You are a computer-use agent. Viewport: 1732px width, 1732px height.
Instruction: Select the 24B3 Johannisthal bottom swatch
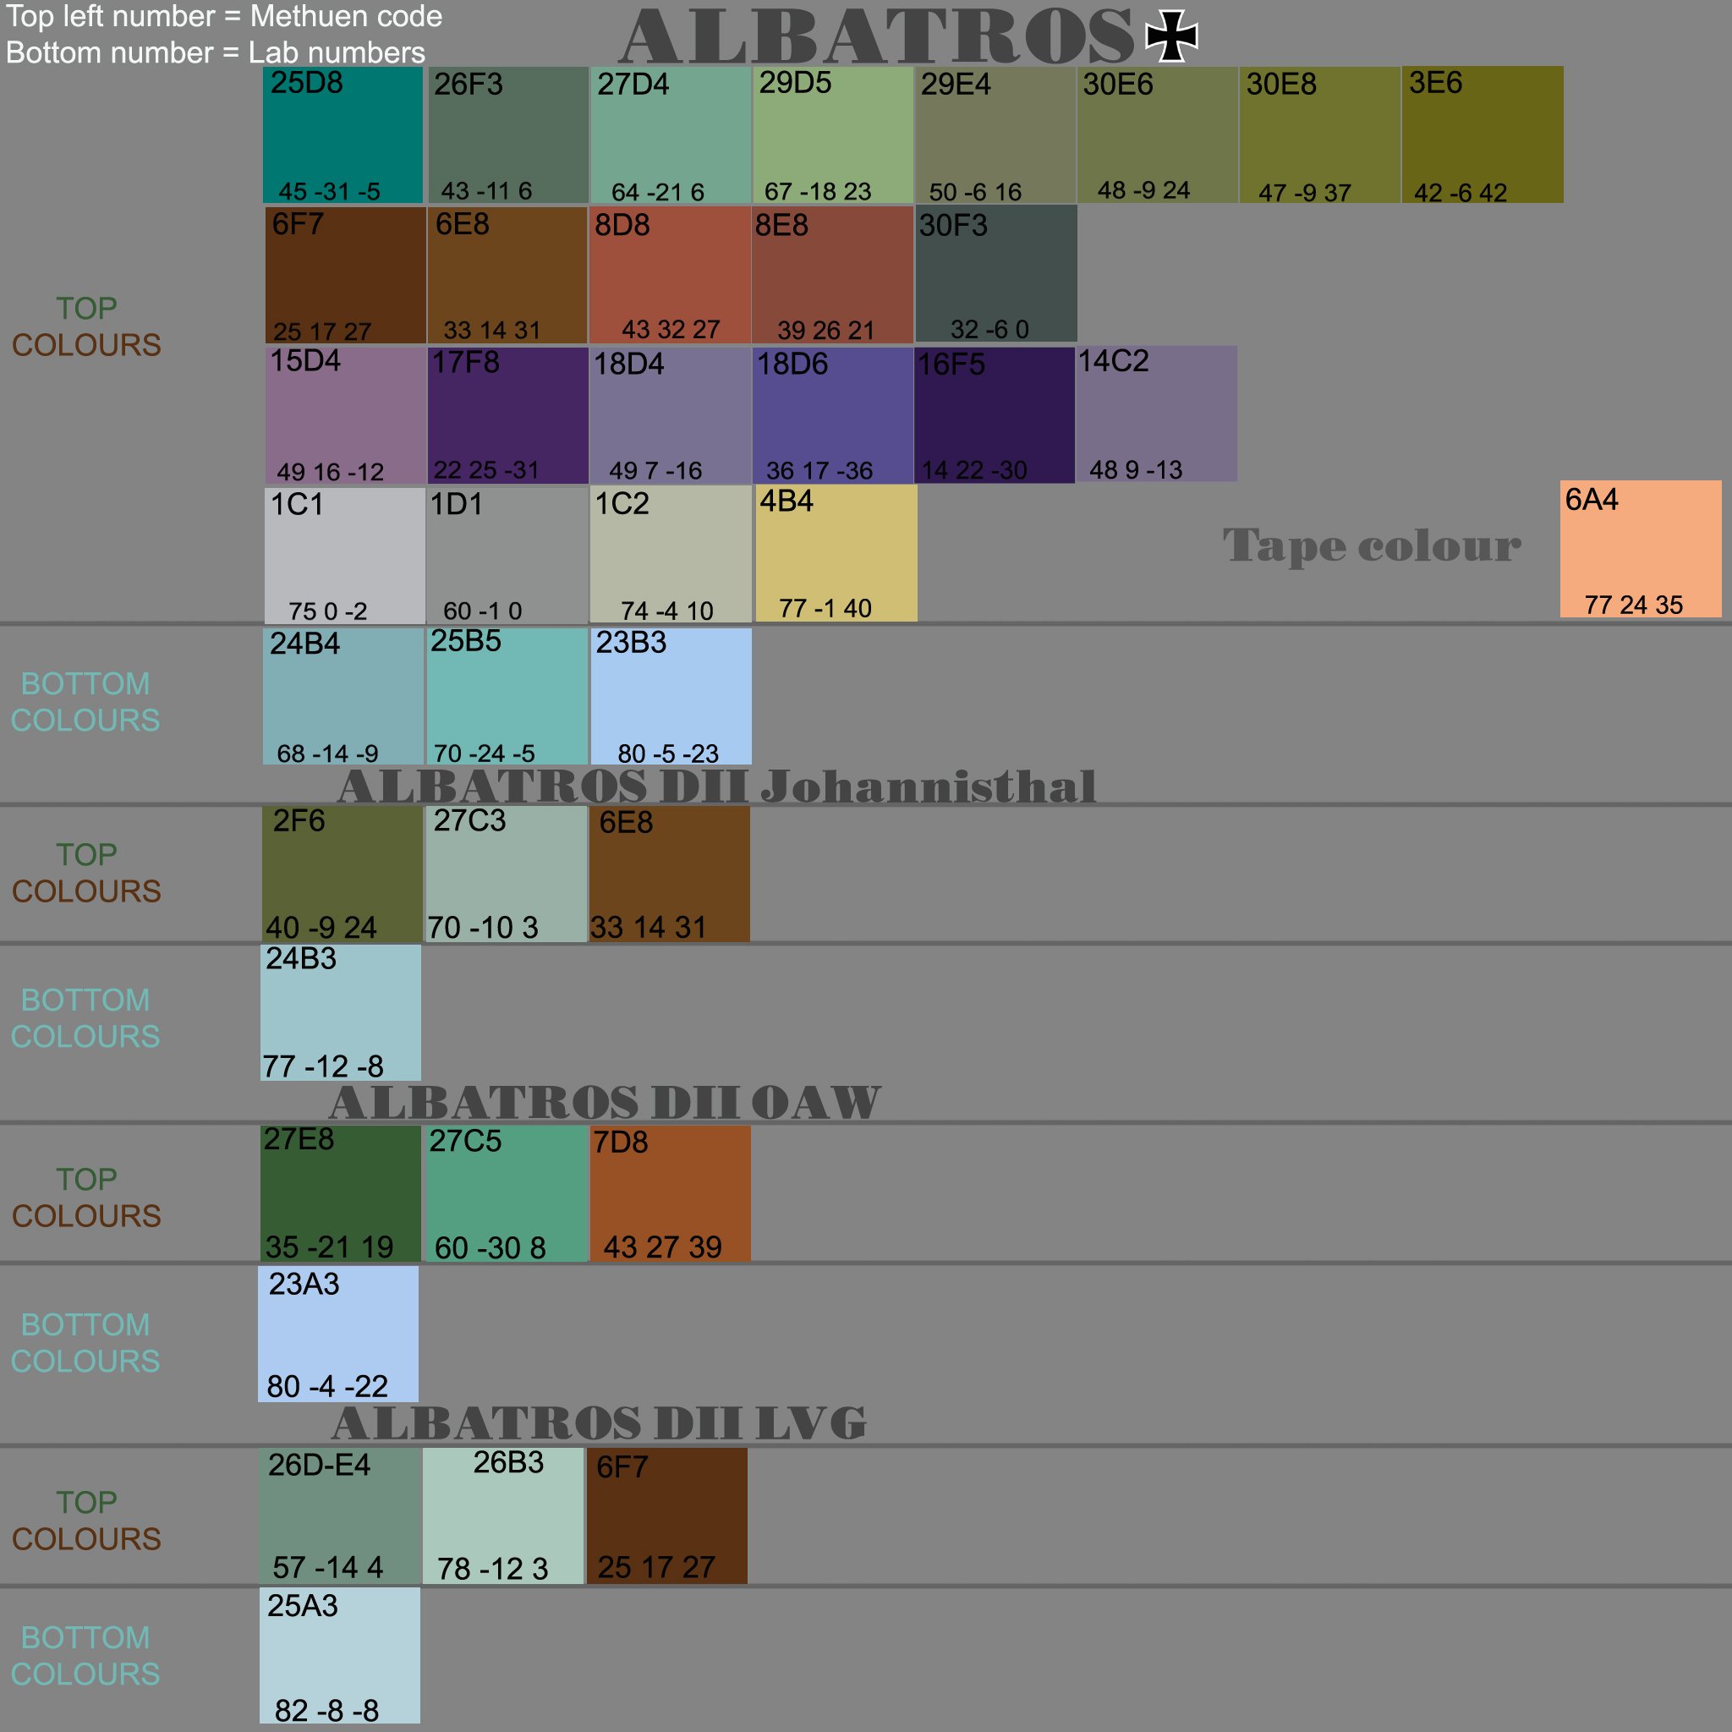[341, 1013]
